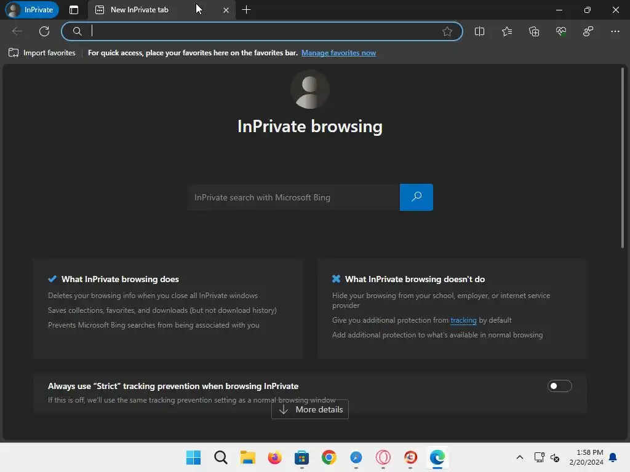Launch Google Chrome from taskbar
This screenshot has height=472, width=630.
pyautogui.click(x=329, y=457)
